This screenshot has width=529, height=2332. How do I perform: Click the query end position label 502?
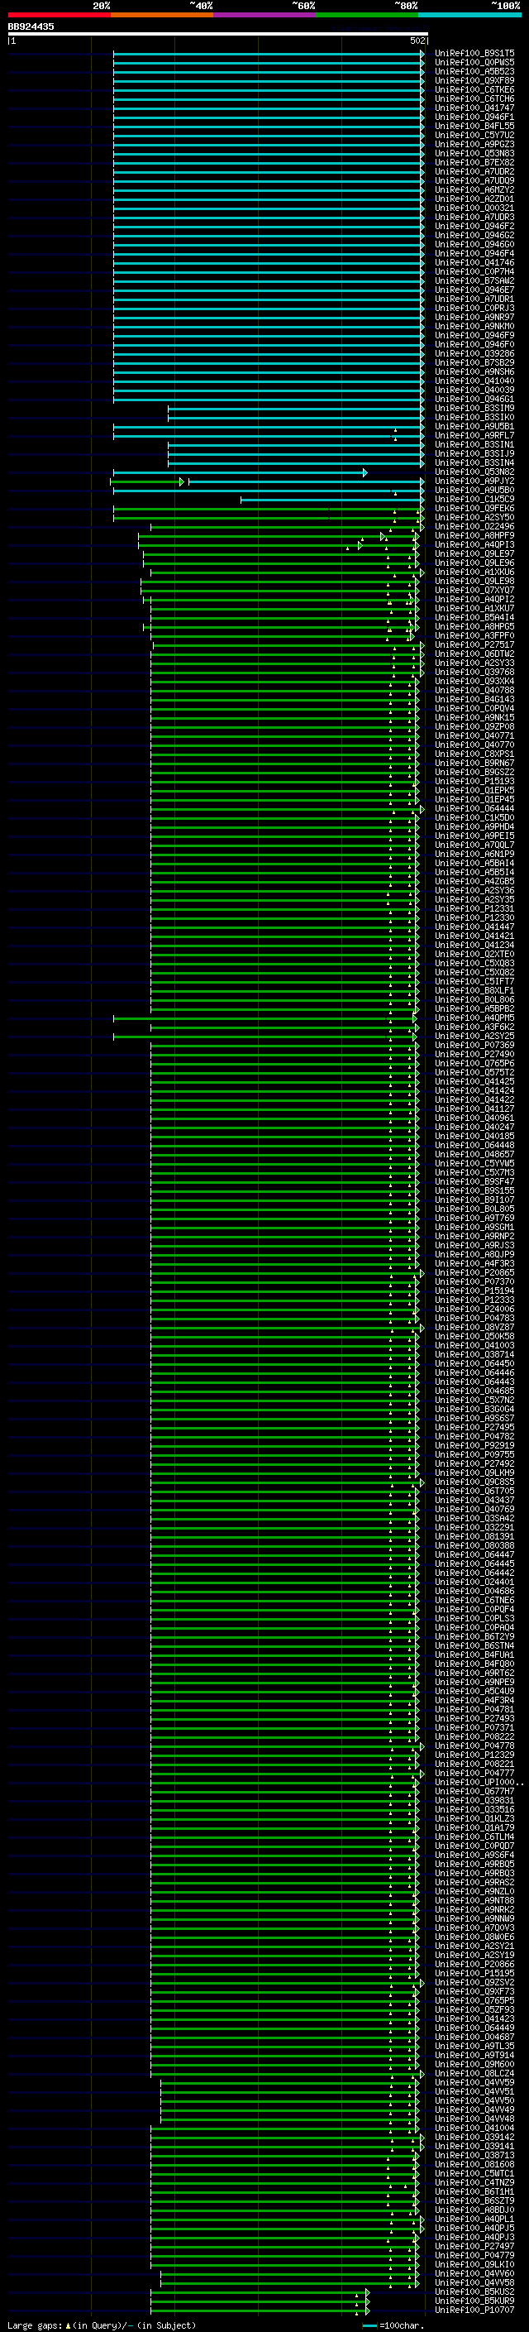417,41
